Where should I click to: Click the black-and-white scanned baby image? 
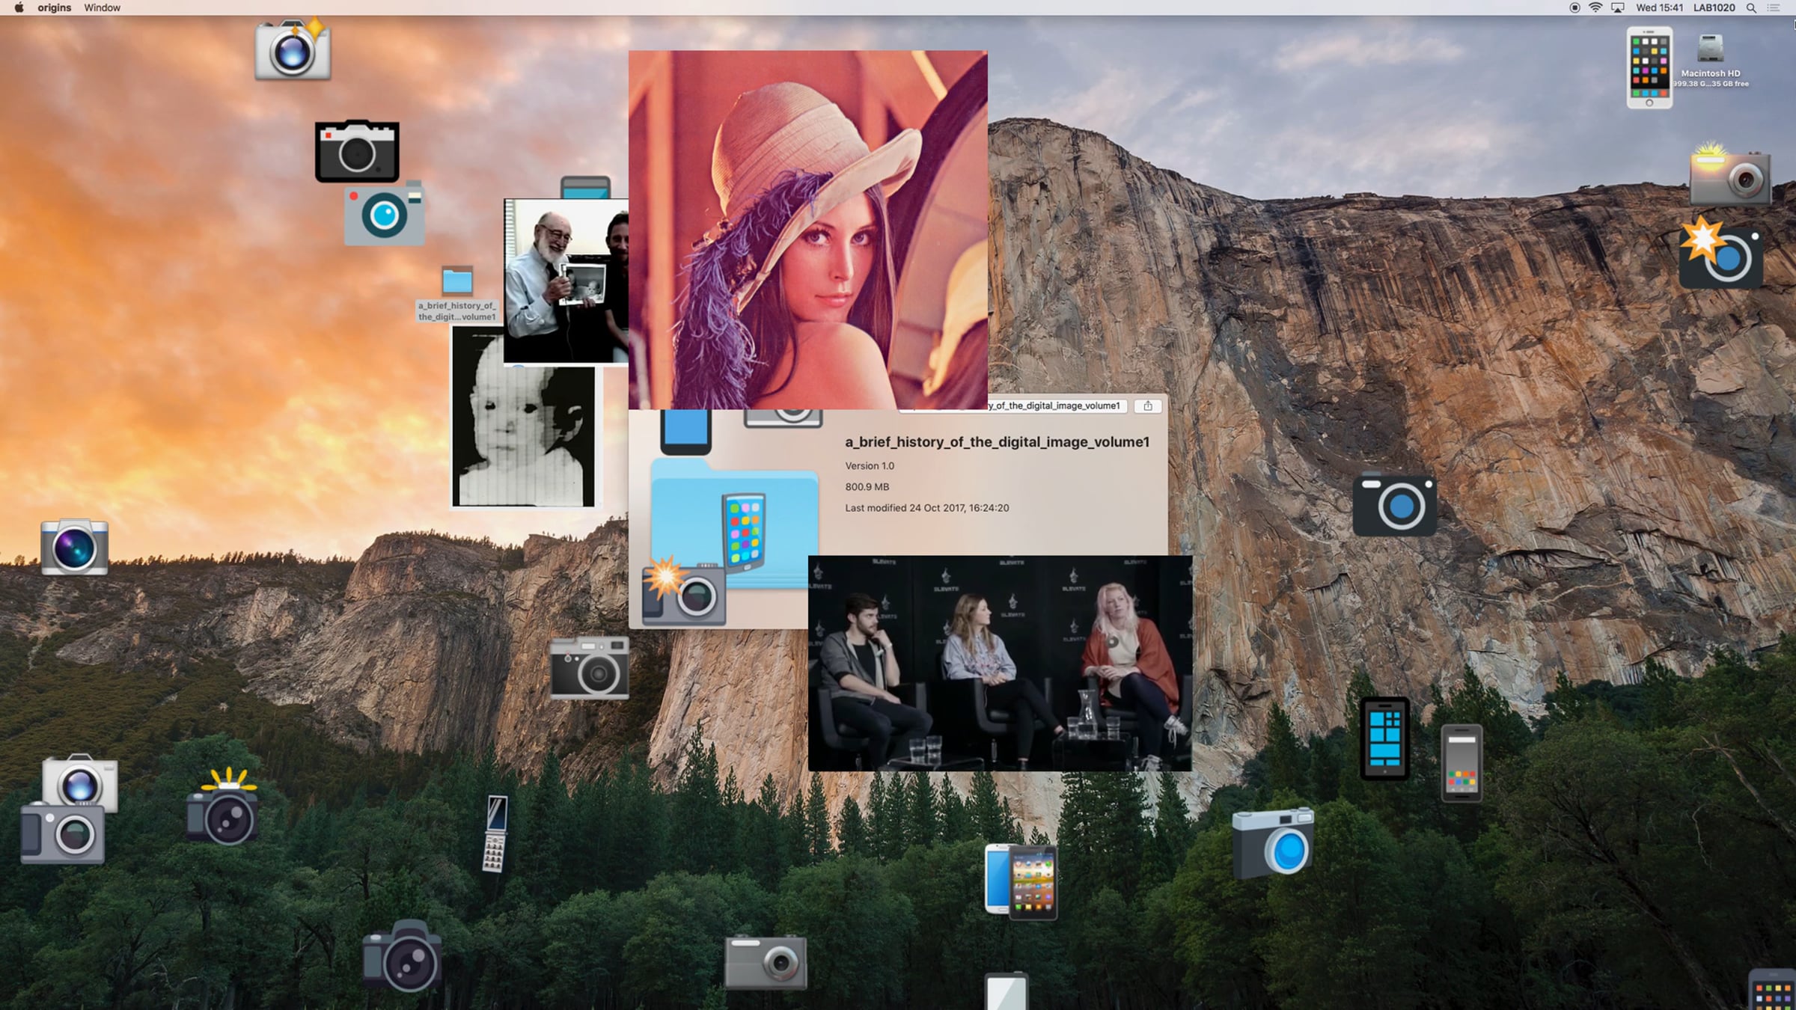(524, 419)
